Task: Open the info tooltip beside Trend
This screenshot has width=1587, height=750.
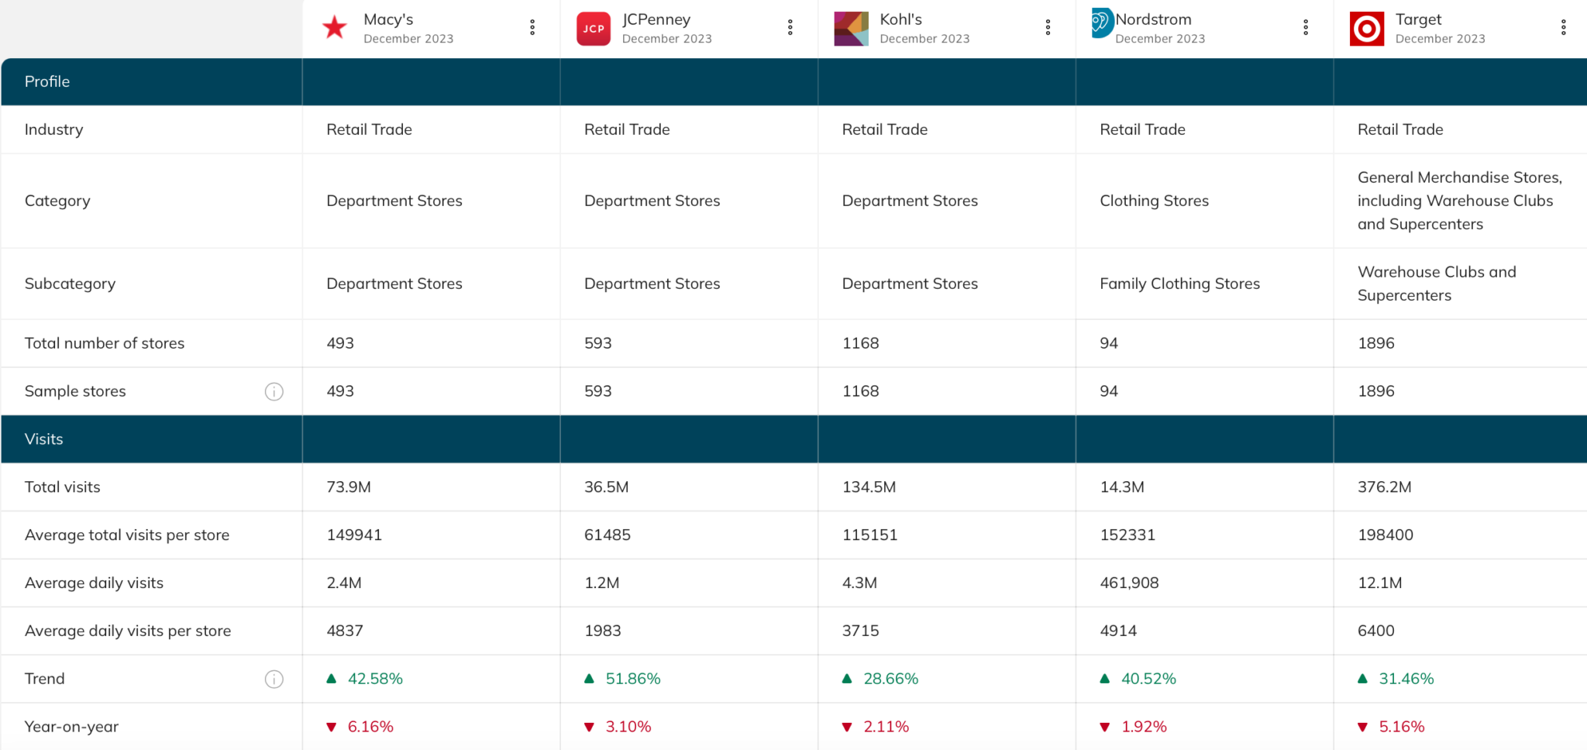Action: [x=274, y=679]
